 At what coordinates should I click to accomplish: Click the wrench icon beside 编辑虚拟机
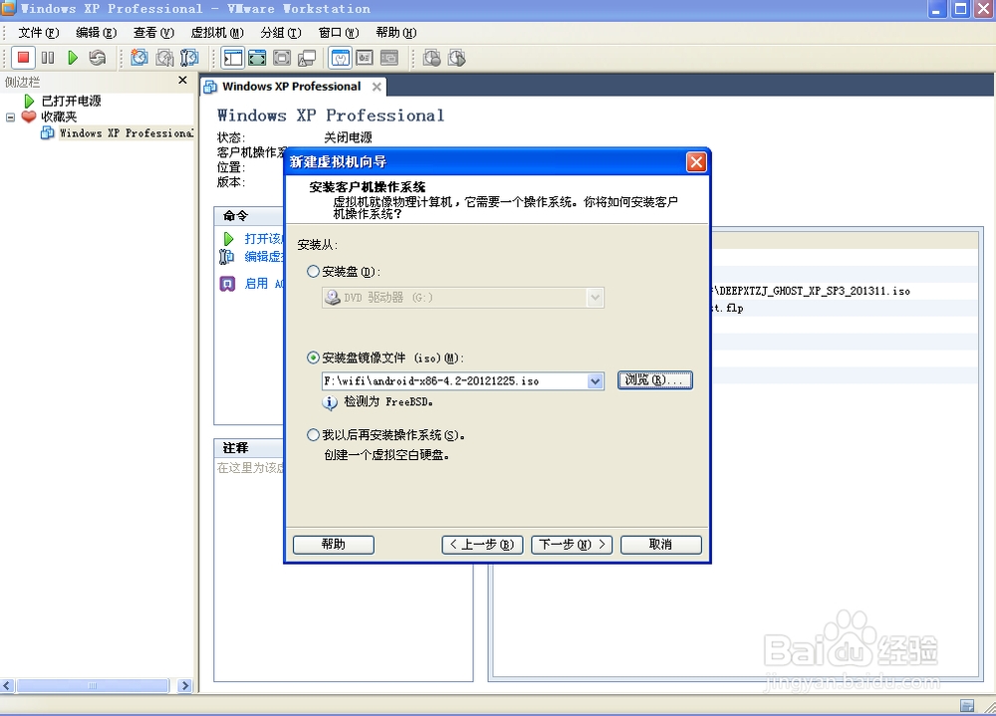(x=227, y=257)
